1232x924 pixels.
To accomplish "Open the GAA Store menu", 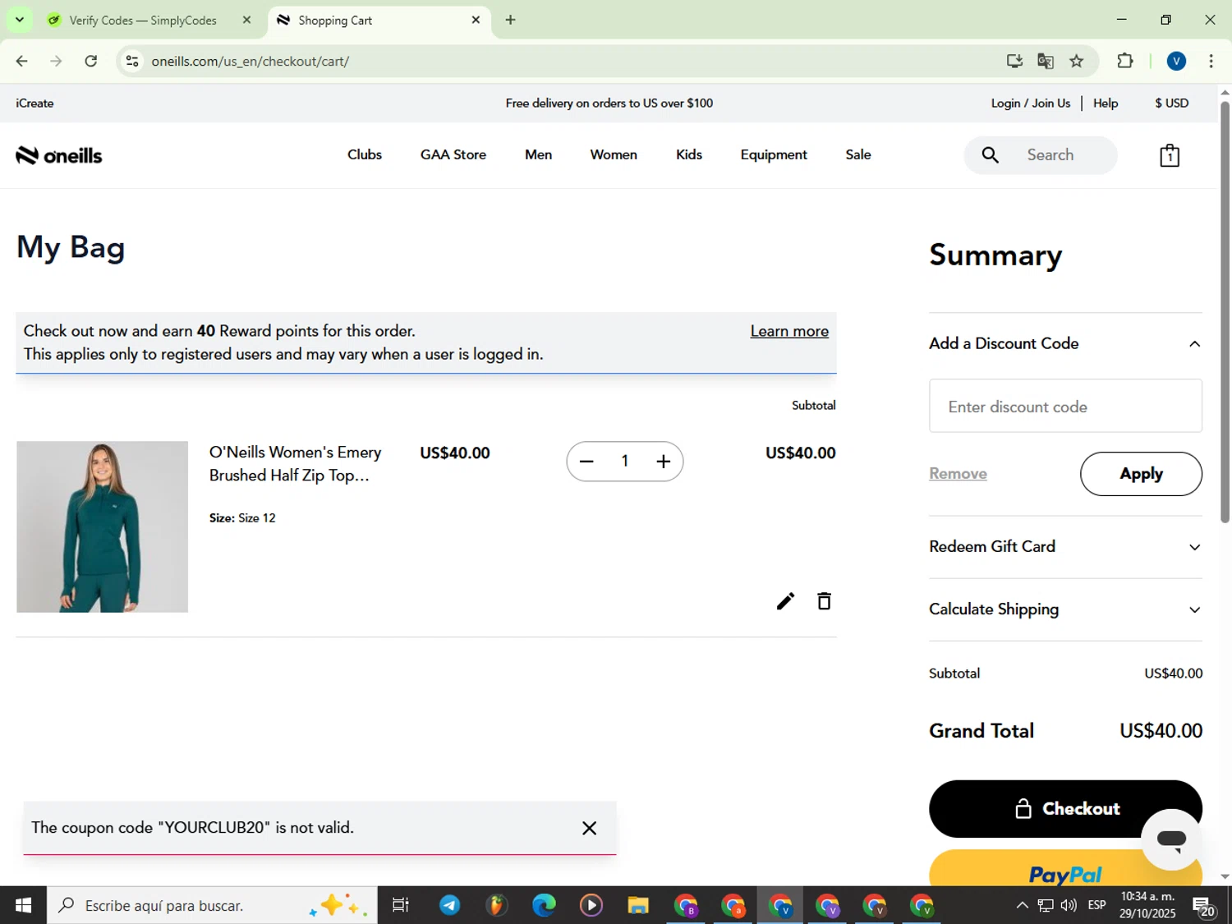I will 453,154.
